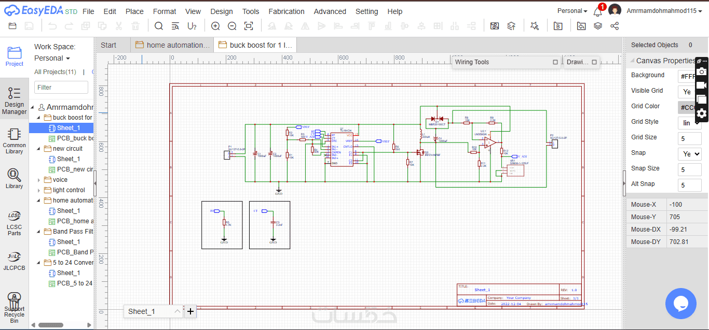Click the Alt Snap input field
709x330 pixels.
690,185
